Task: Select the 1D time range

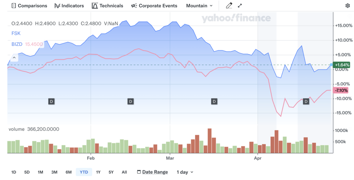Action: [14, 172]
